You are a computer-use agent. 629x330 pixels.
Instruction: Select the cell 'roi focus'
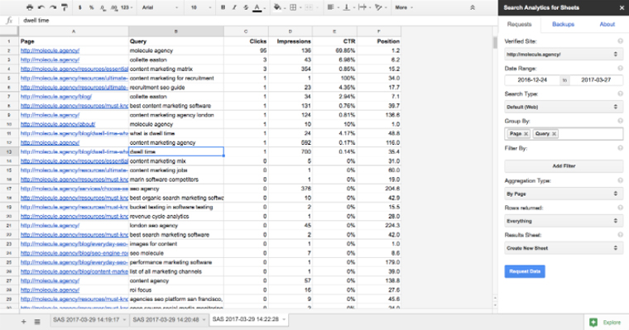176,290
